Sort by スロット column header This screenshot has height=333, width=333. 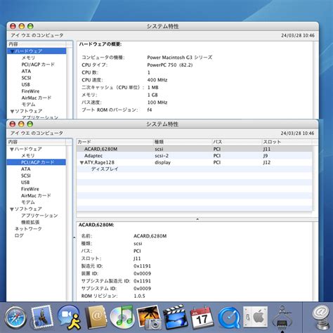tap(287, 142)
